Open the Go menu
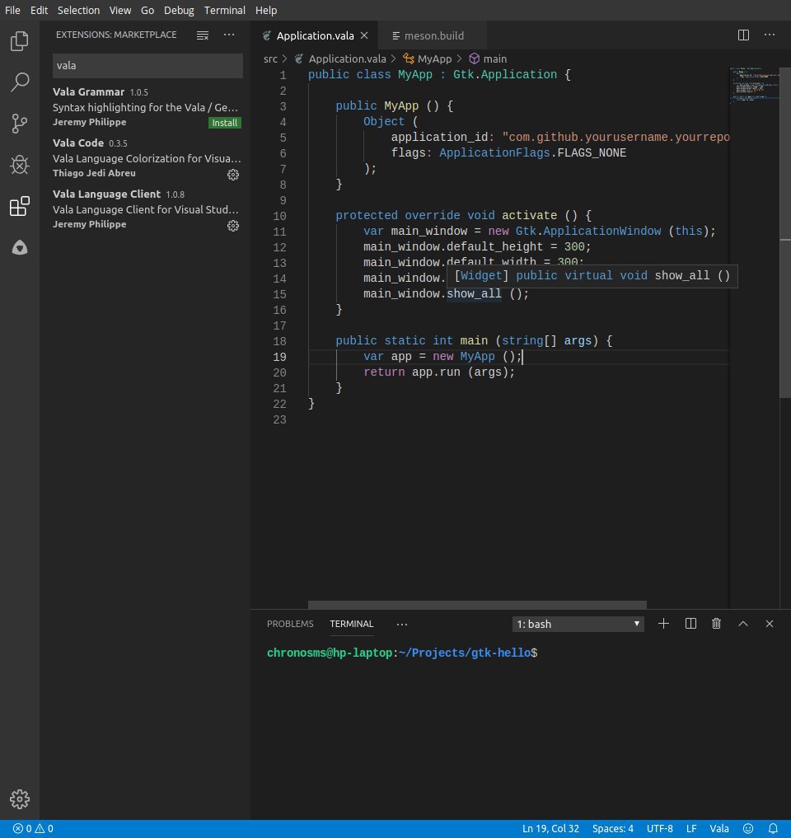 click(x=147, y=10)
